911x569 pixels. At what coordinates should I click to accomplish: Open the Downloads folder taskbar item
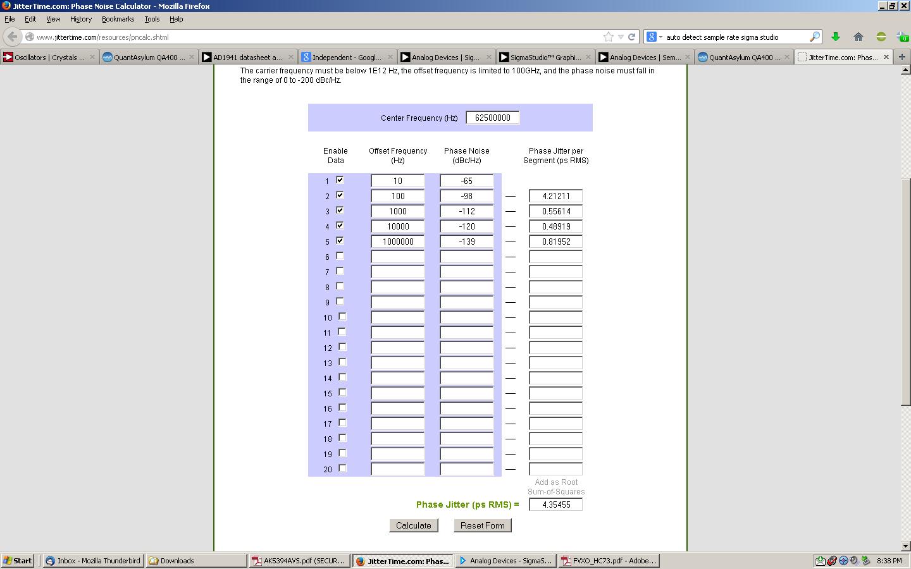tap(196, 561)
